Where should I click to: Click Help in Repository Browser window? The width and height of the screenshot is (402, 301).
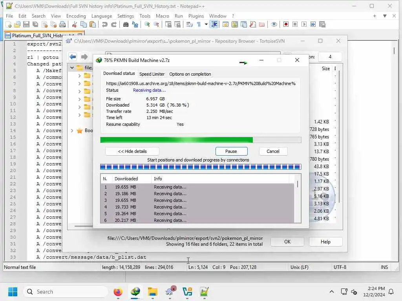pyautogui.click(x=325, y=241)
